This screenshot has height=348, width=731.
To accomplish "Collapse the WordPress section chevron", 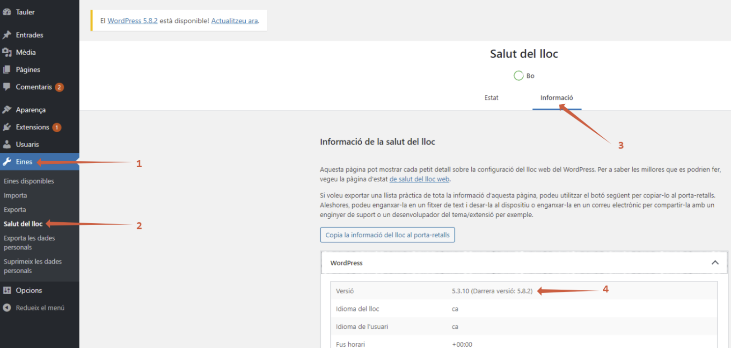I will 715,263.
